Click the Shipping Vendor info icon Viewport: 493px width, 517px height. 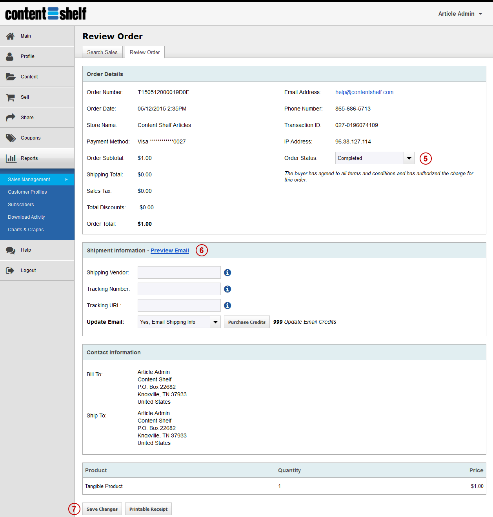coord(227,272)
